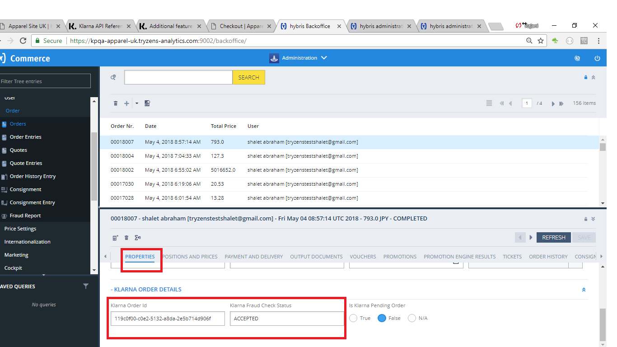
Task: Switch to the TICKETS tab
Action: 512,257
